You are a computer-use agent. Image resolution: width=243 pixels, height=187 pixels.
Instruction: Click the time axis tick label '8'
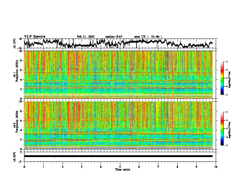(x=177, y=167)
